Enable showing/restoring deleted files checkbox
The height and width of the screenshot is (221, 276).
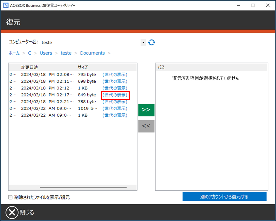[10, 197]
